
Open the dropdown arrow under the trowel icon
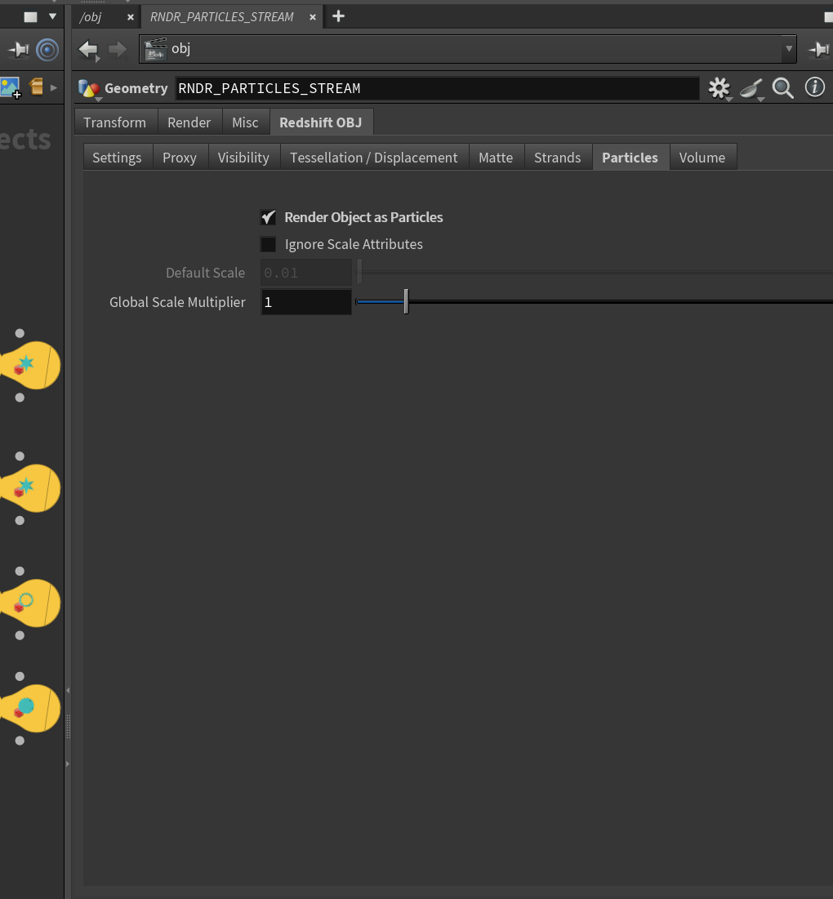click(761, 99)
